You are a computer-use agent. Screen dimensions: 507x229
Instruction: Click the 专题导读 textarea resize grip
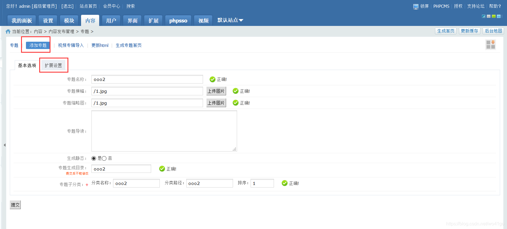click(x=234, y=149)
